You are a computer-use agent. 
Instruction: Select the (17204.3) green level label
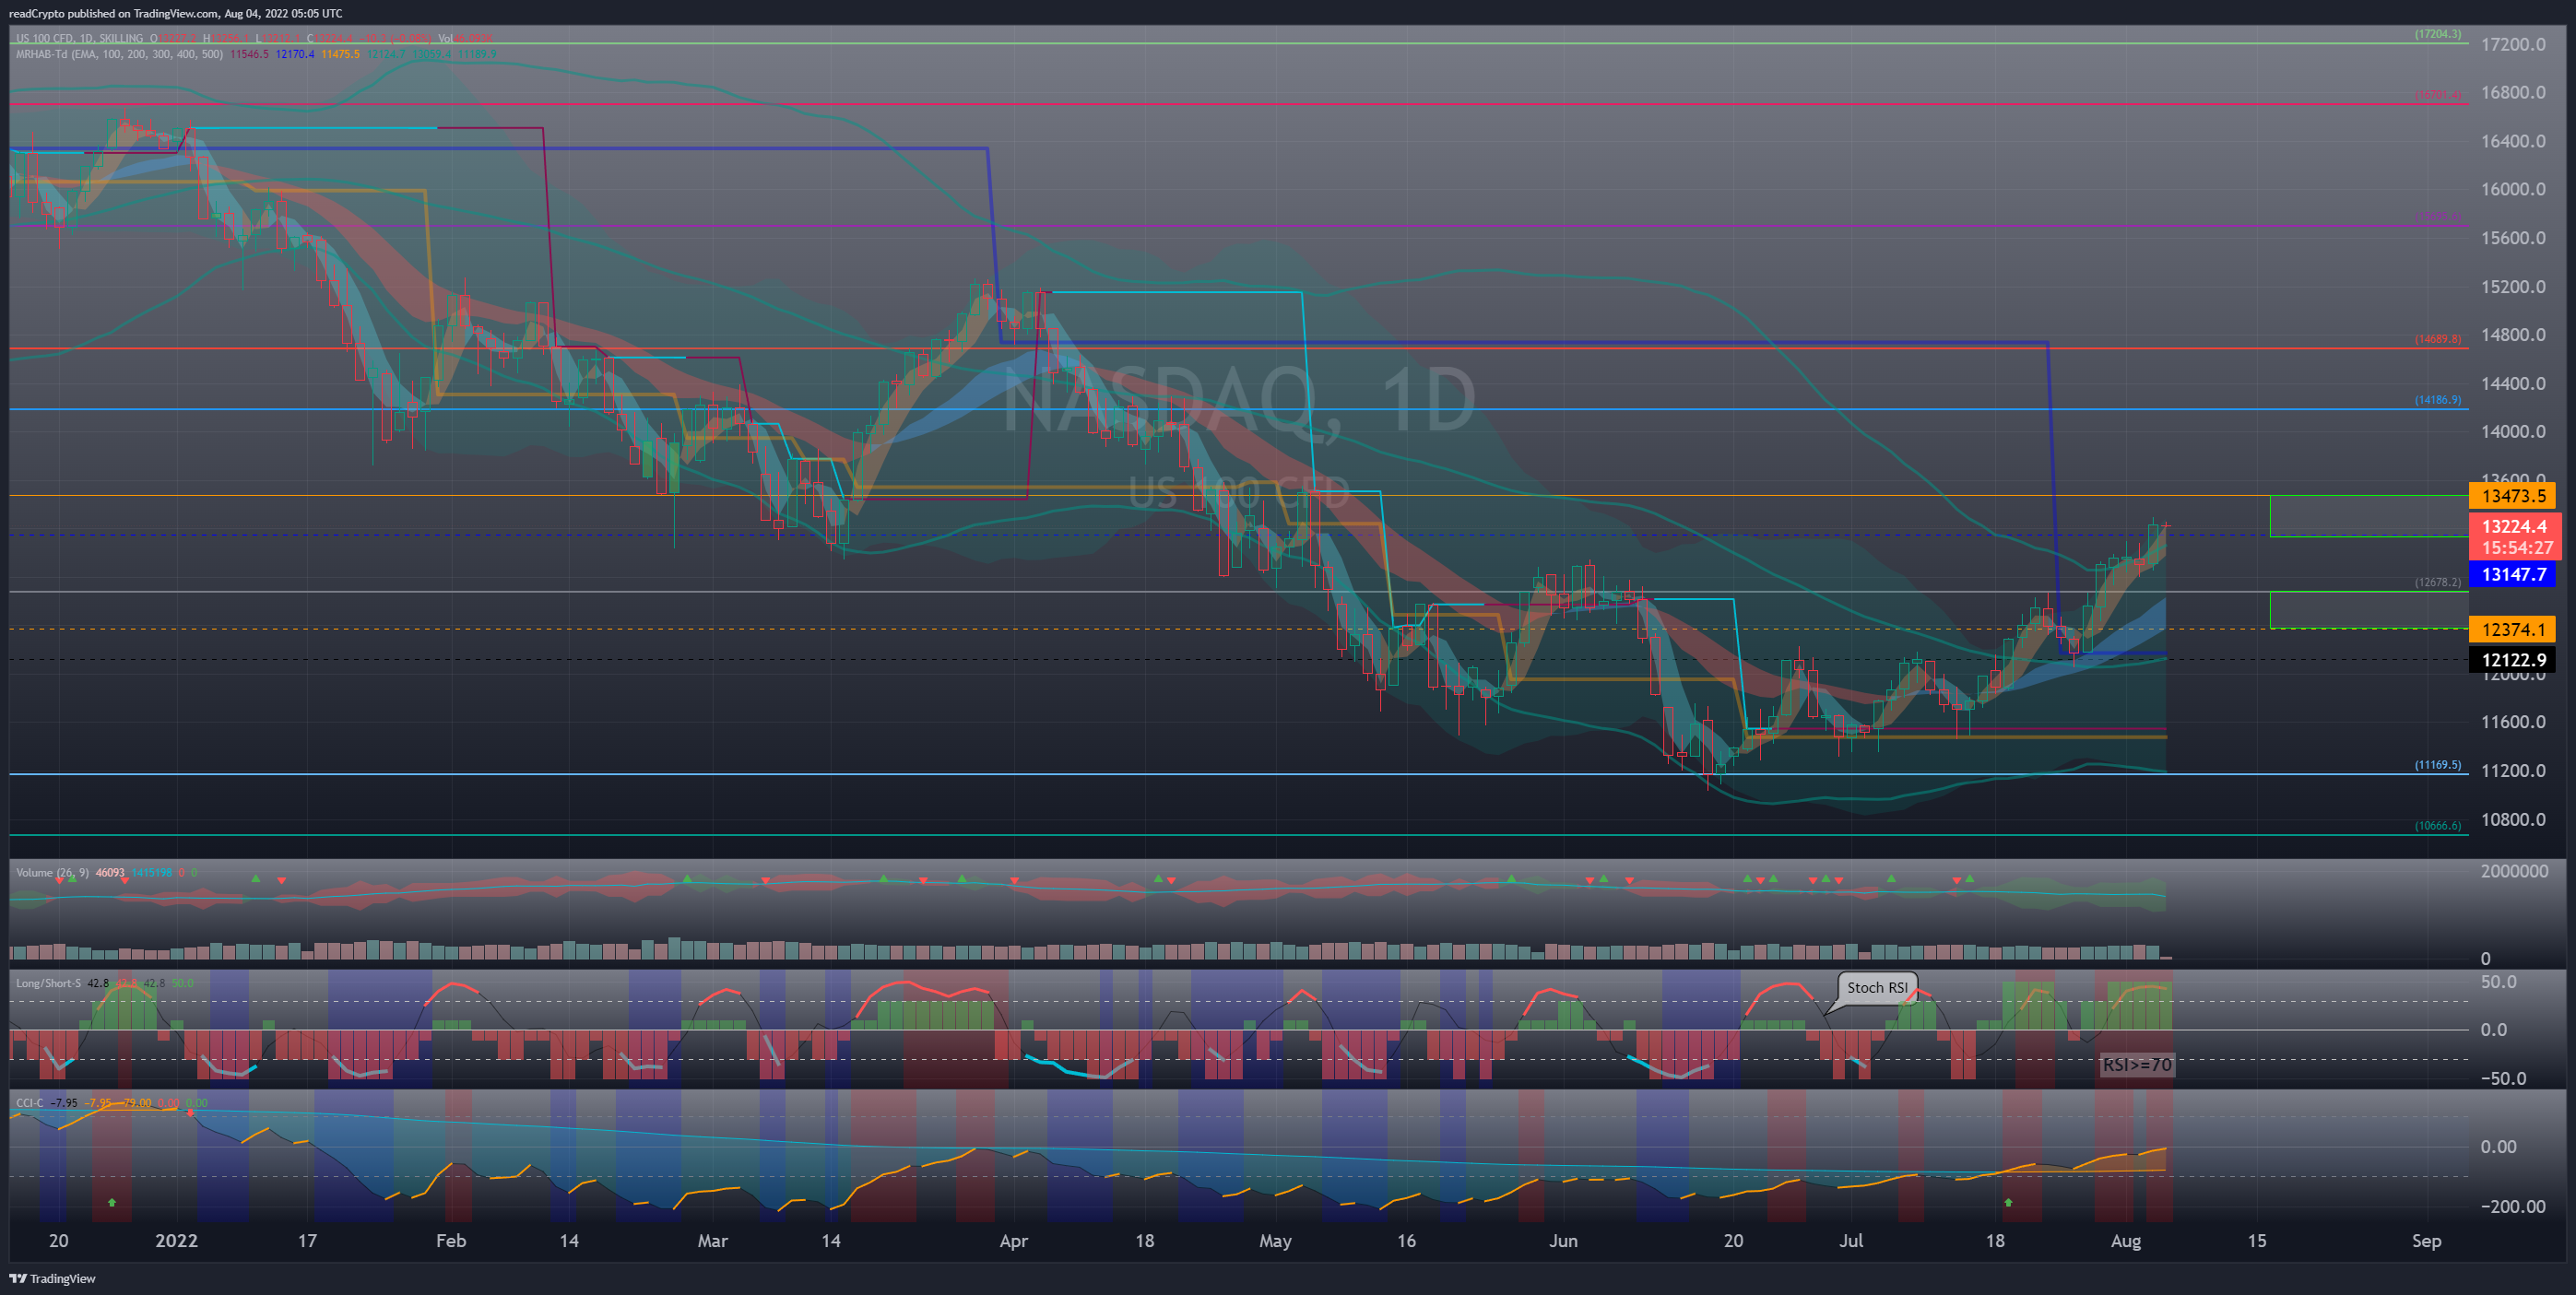coord(2438,34)
